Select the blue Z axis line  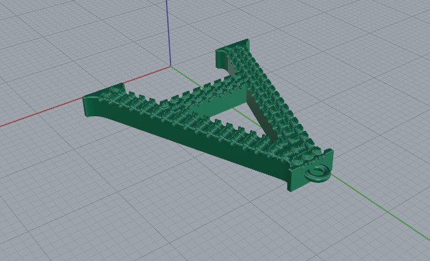(168, 33)
